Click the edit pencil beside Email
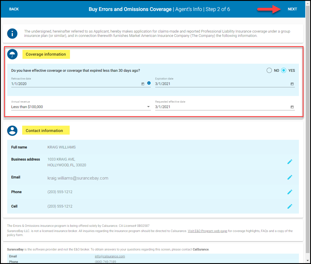 click(x=290, y=177)
